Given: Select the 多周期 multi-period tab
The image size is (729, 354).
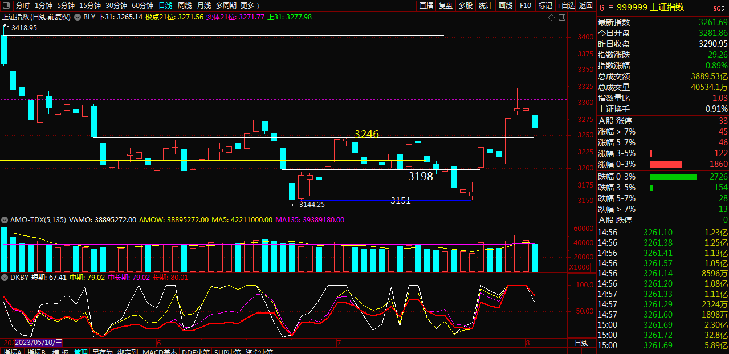Looking at the screenshot, I should click(x=226, y=5).
